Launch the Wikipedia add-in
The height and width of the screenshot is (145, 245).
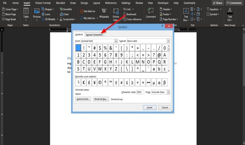coord(104,13)
